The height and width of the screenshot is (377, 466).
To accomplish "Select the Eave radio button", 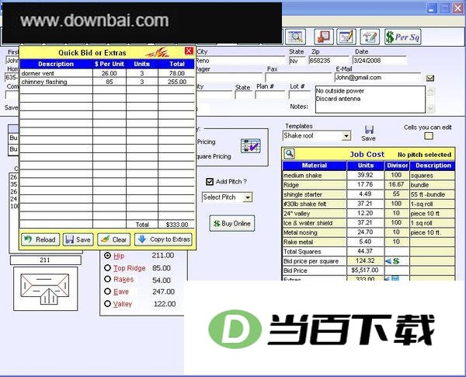I will [x=108, y=291].
